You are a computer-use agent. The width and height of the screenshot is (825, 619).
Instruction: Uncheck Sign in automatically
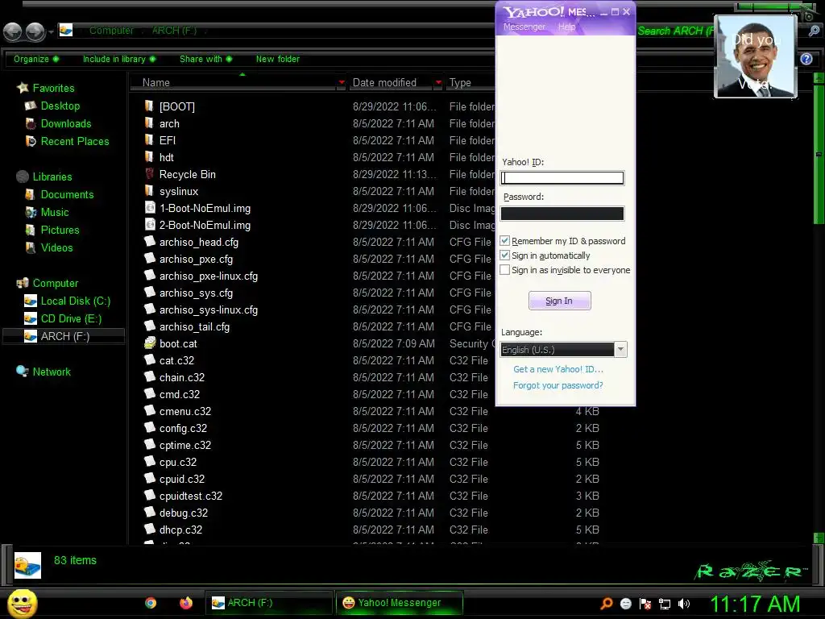(x=504, y=255)
